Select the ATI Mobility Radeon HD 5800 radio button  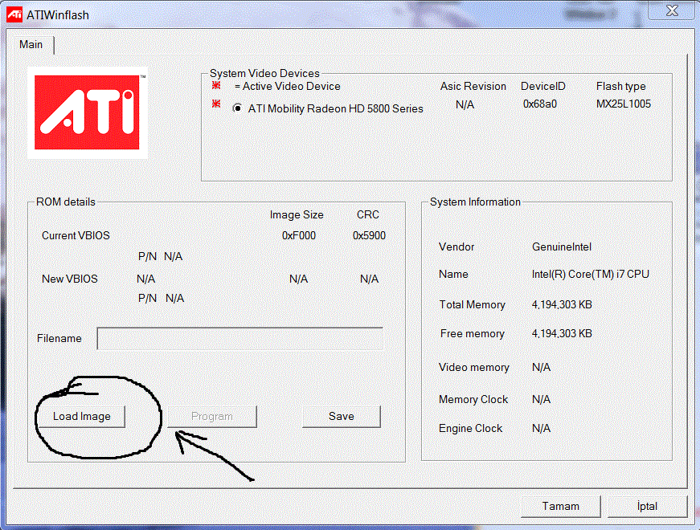tap(238, 108)
